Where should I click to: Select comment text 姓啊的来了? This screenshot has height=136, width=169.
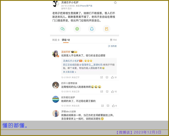78,101
